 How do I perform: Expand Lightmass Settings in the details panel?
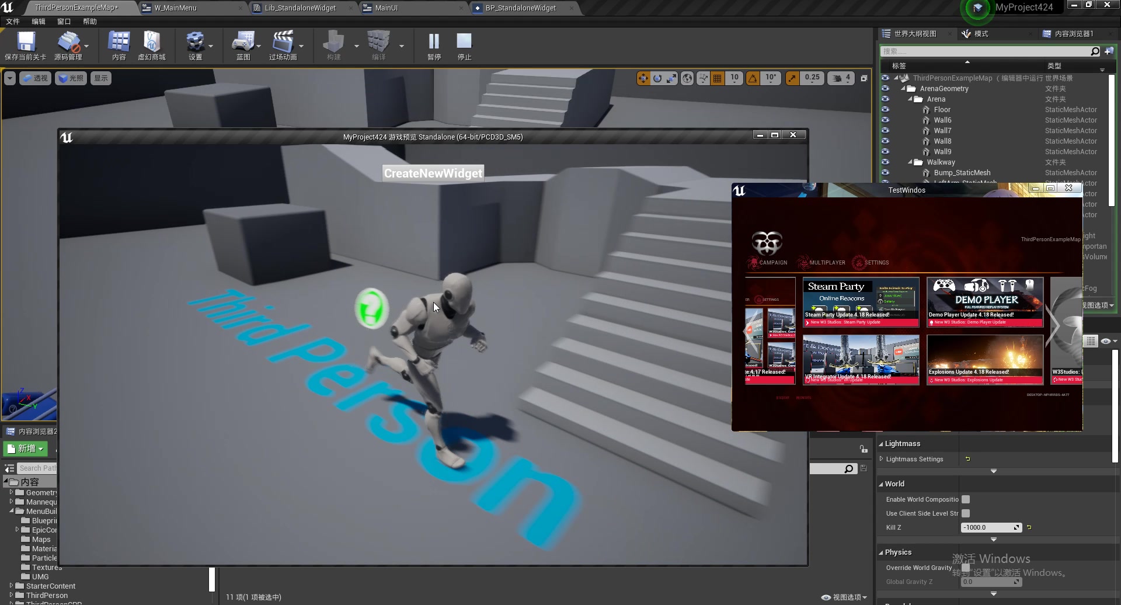882,459
